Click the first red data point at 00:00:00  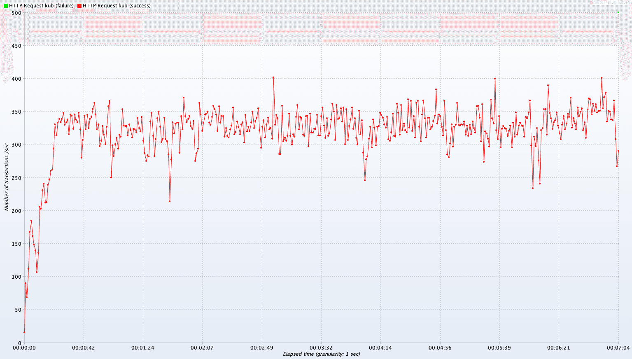tap(24, 332)
